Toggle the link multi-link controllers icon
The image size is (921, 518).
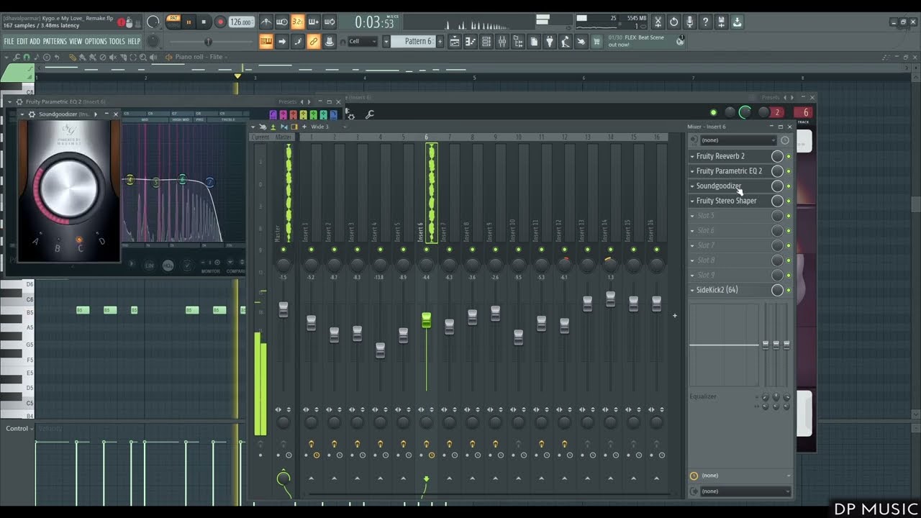pos(314,42)
